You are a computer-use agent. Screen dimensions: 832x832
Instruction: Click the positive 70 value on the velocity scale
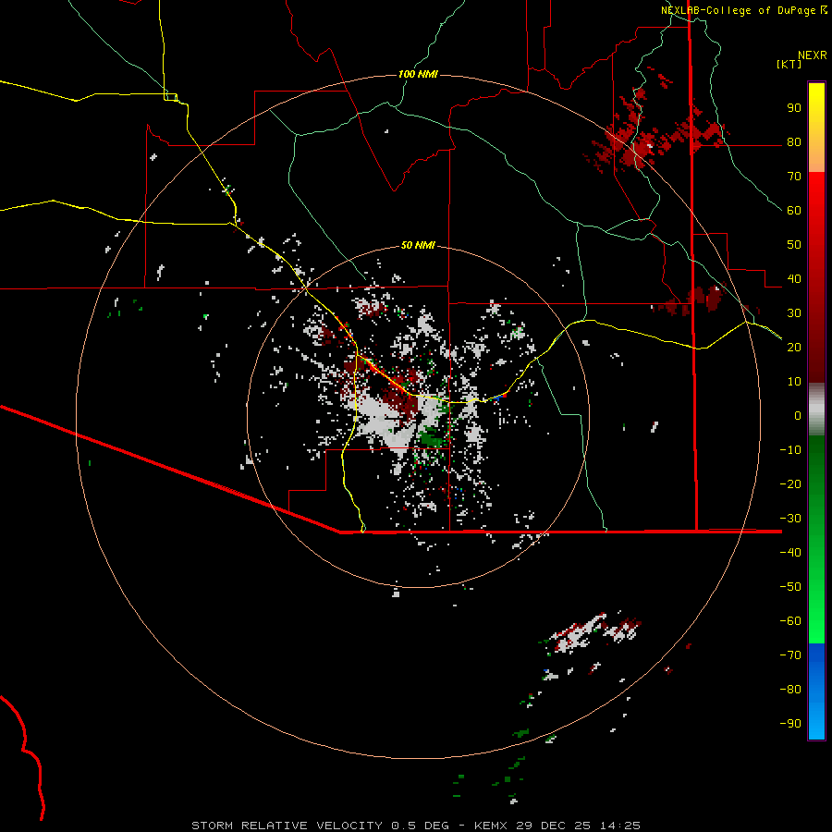tap(794, 177)
